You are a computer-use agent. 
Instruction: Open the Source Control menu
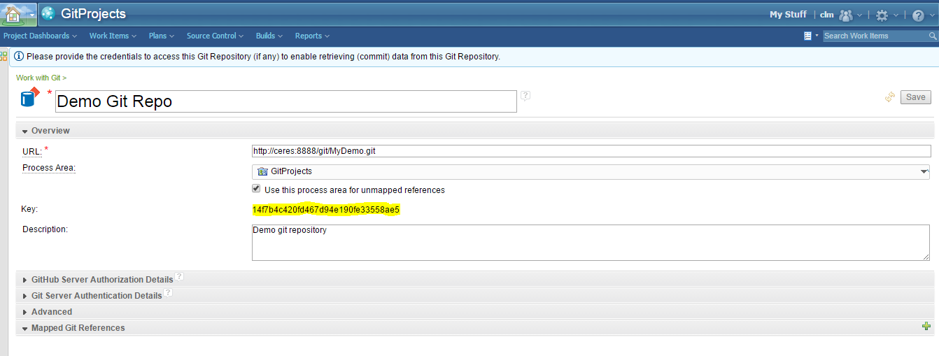(x=215, y=36)
